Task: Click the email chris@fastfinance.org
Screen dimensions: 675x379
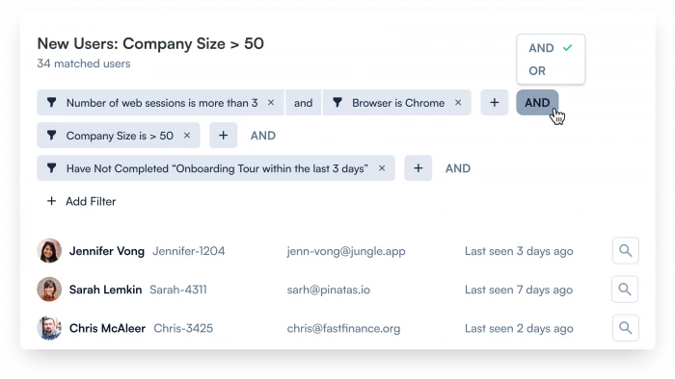Action: (343, 328)
